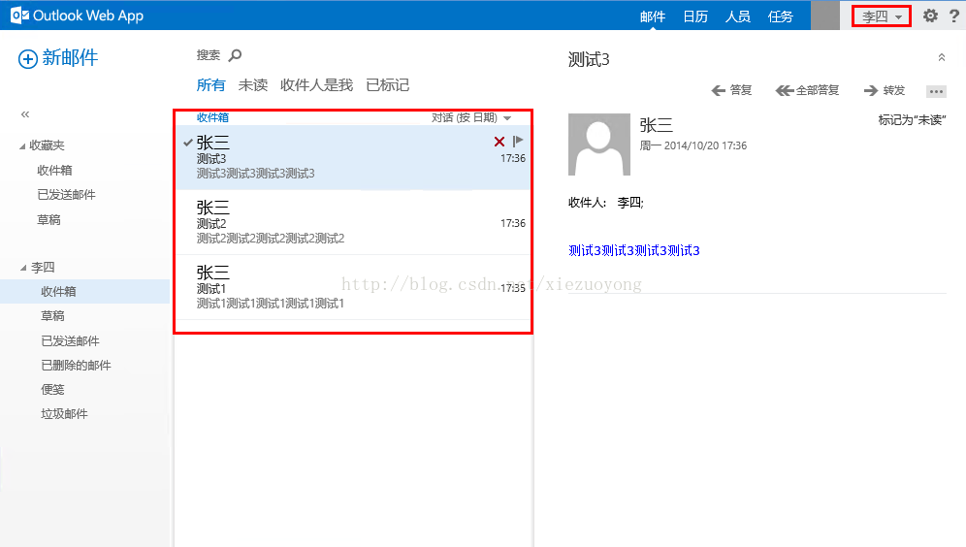Delete 测试3 message with red X
The image size is (966, 547).
point(499,142)
